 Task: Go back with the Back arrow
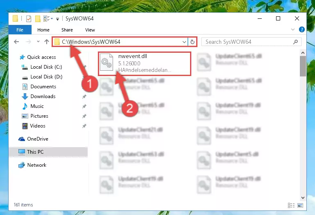click(16, 42)
